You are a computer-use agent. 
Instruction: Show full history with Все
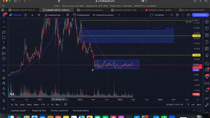pyautogui.click(x=57, y=105)
